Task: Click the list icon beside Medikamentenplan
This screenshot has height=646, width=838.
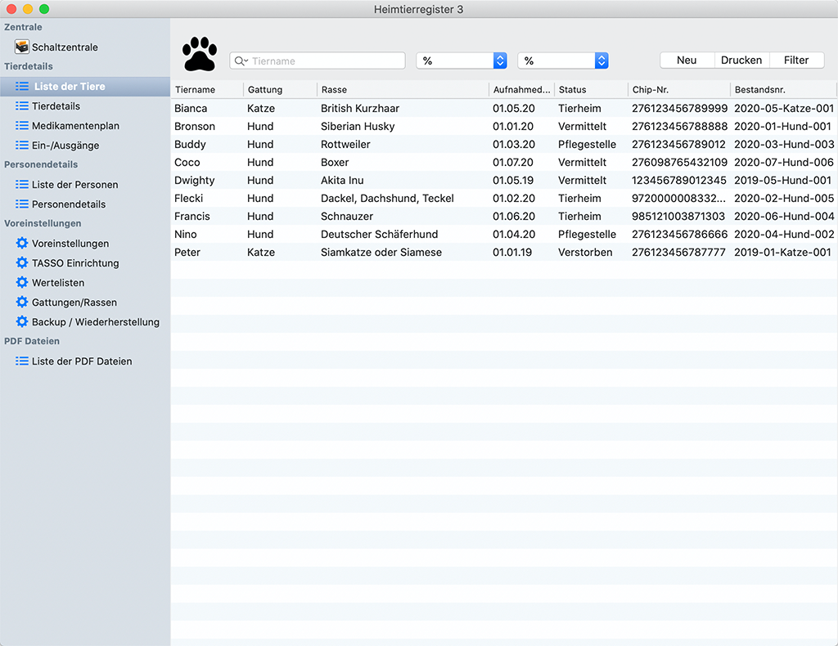Action: click(22, 125)
